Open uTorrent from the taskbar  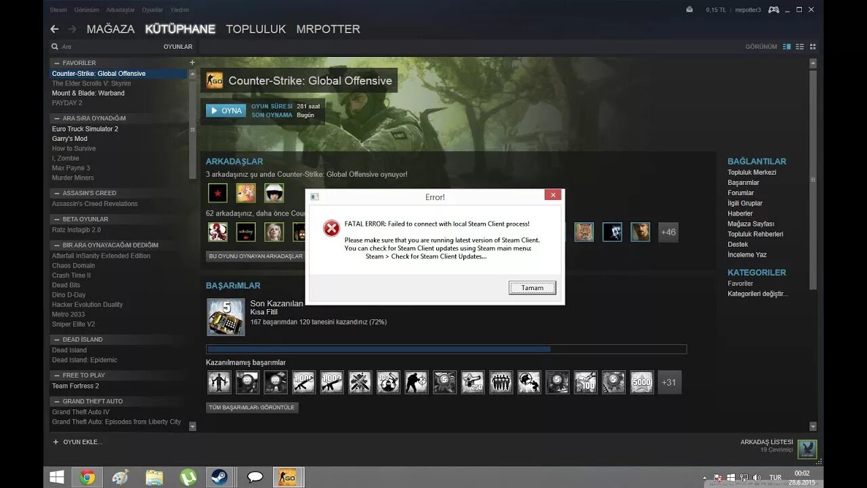point(188,477)
